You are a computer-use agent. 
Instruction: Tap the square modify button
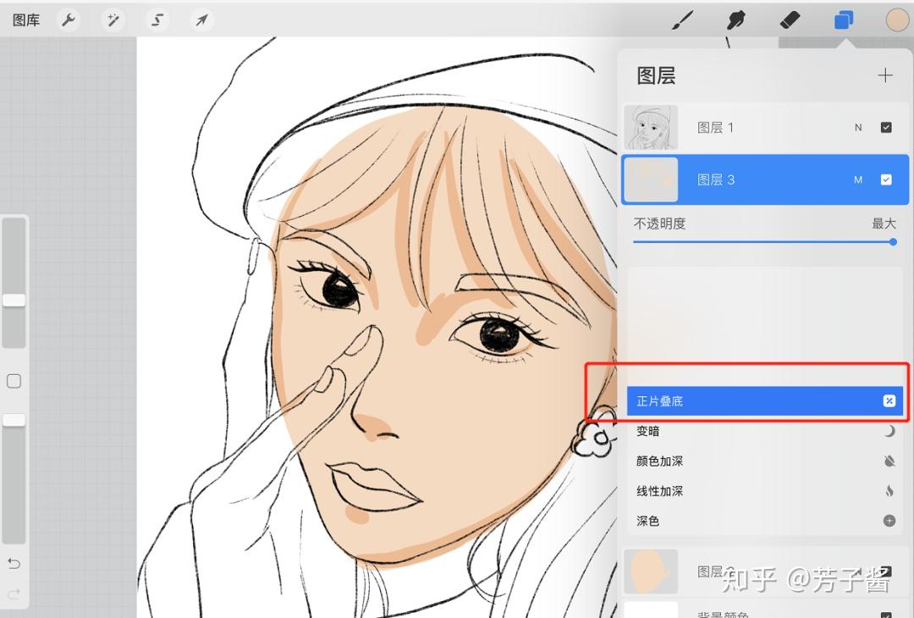pyautogui.click(x=14, y=381)
